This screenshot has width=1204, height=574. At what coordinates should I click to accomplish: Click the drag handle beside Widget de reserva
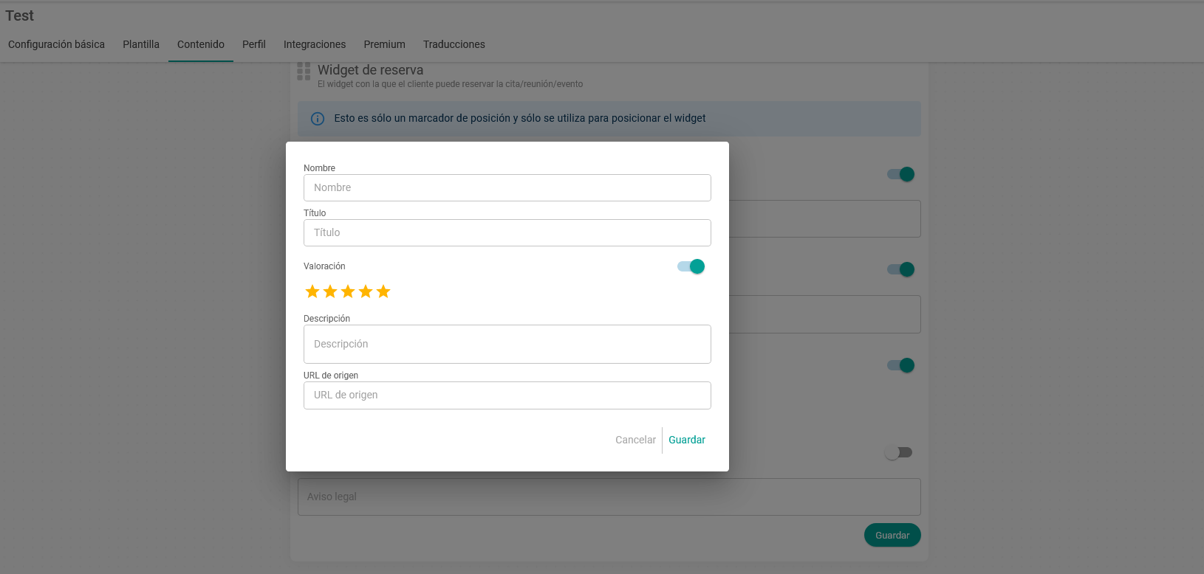(x=304, y=71)
